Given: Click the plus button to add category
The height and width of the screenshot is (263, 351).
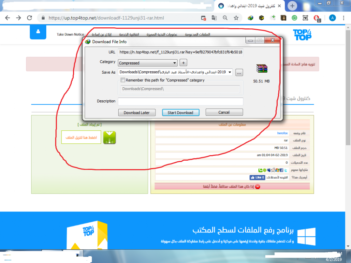Looking at the screenshot, I should click(x=183, y=63).
